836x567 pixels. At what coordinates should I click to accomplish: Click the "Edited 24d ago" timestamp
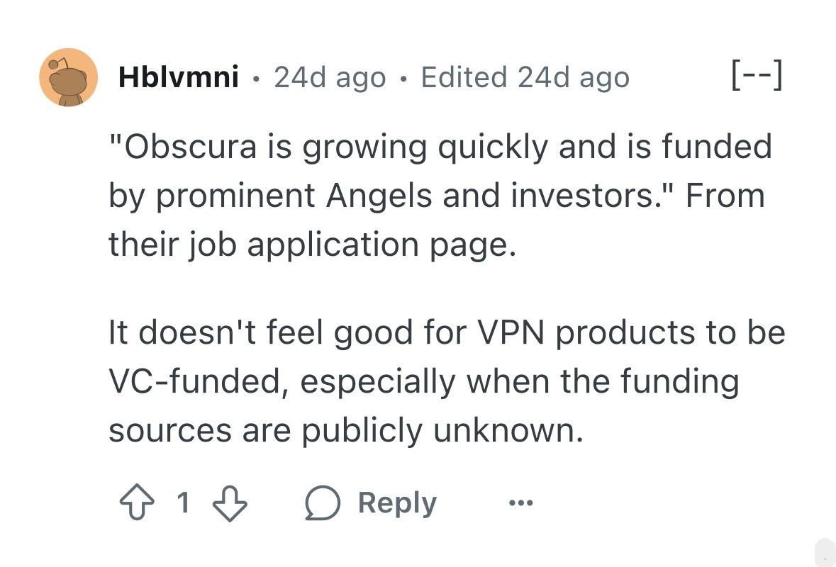pos(525,77)
